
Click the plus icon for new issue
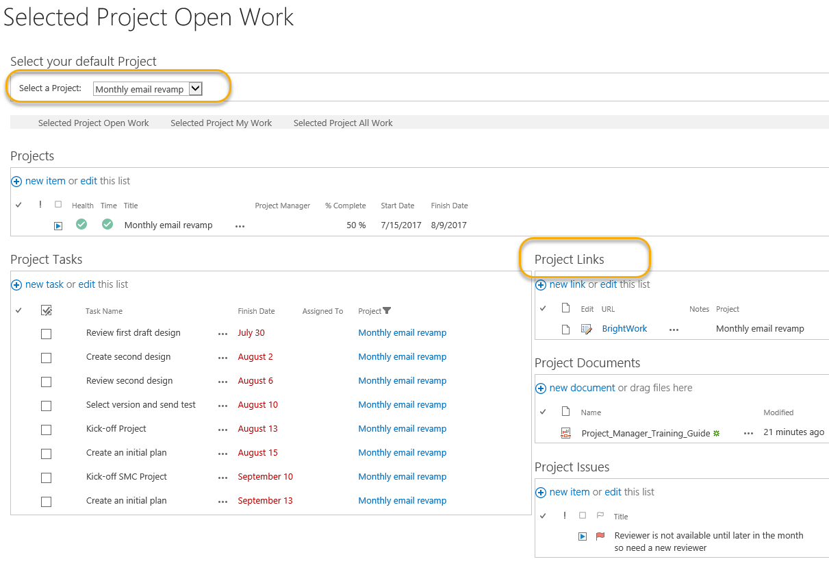(541, 493)
